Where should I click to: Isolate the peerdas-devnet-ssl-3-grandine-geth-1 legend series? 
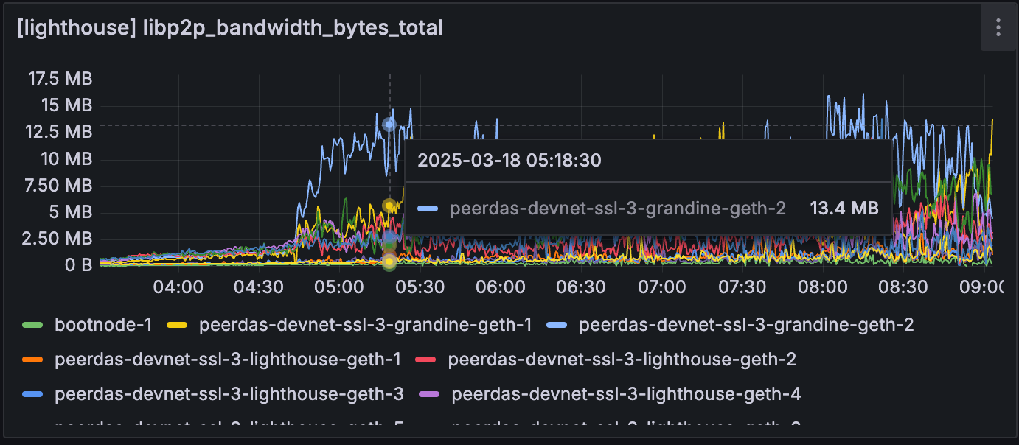click(366, 325)
